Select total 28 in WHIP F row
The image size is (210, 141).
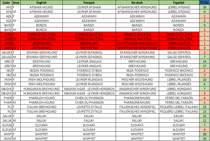[204, 134]
